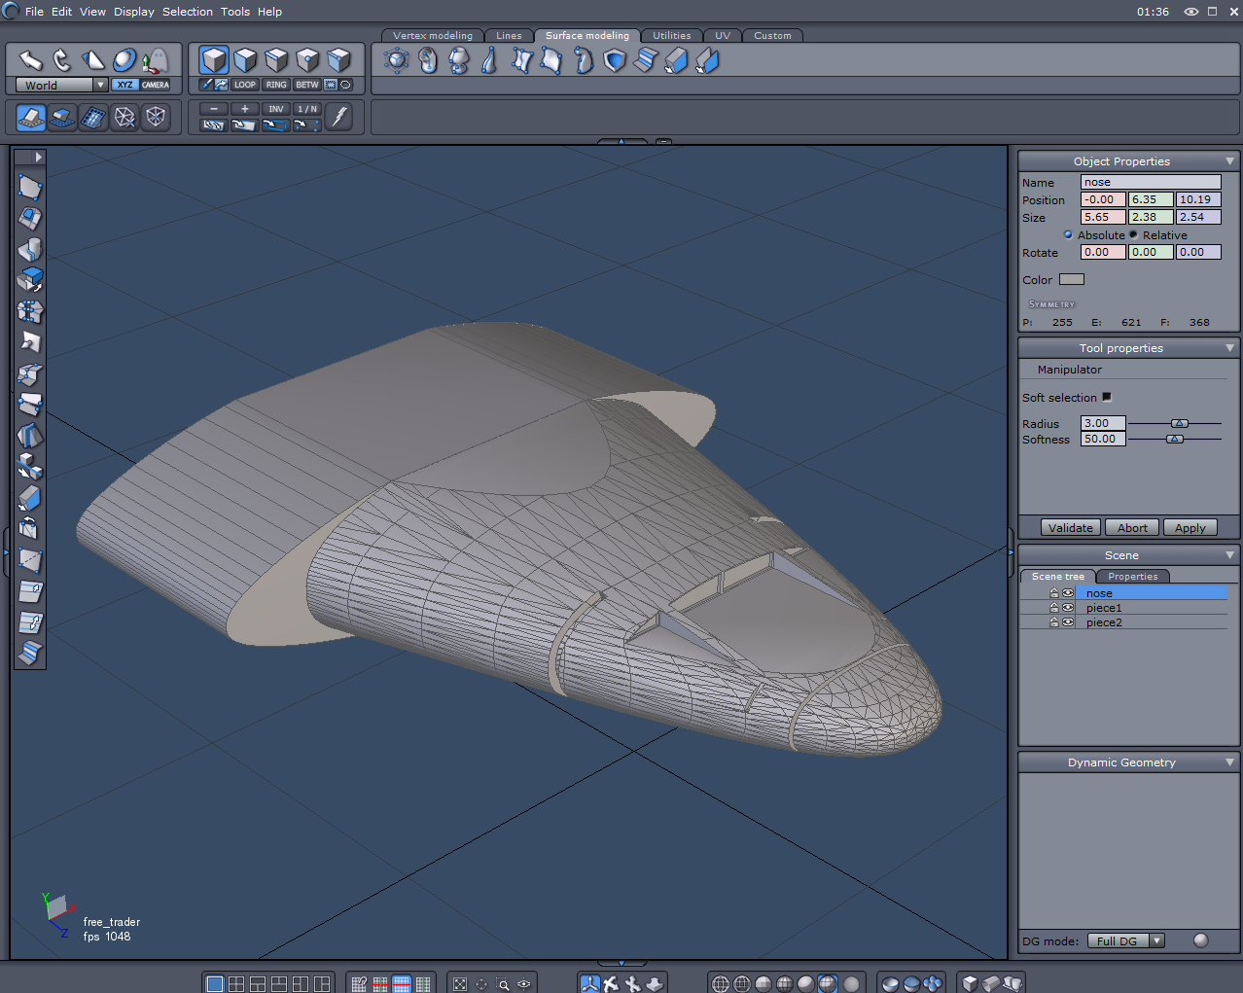Select the ear-shaped surface tool

[x=428, y=60]
